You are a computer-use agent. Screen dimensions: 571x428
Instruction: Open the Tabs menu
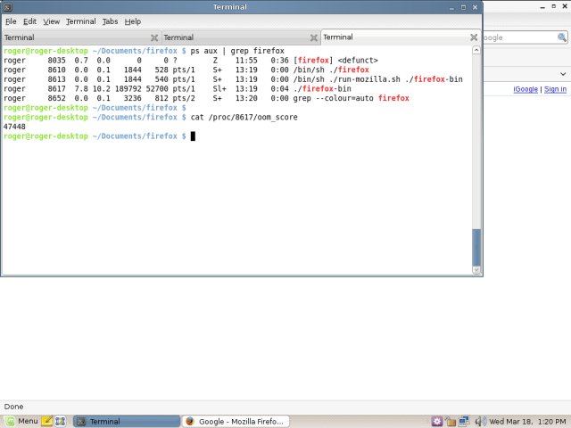(110, 21)
